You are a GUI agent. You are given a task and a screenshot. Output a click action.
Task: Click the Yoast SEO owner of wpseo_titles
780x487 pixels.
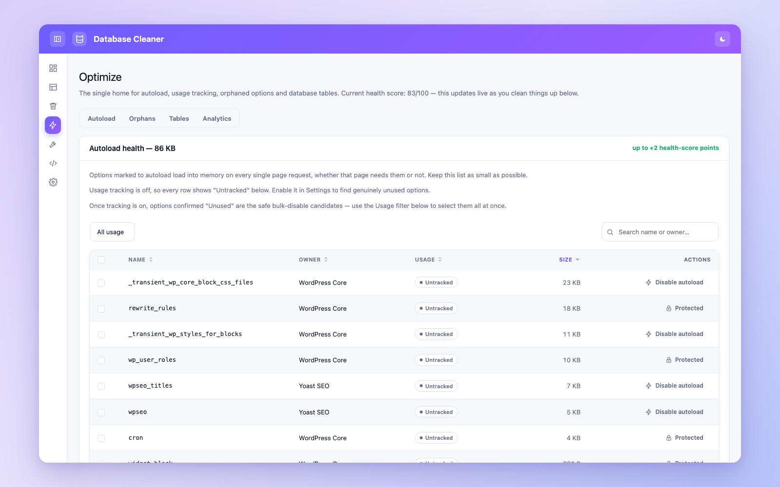point(314,386)
